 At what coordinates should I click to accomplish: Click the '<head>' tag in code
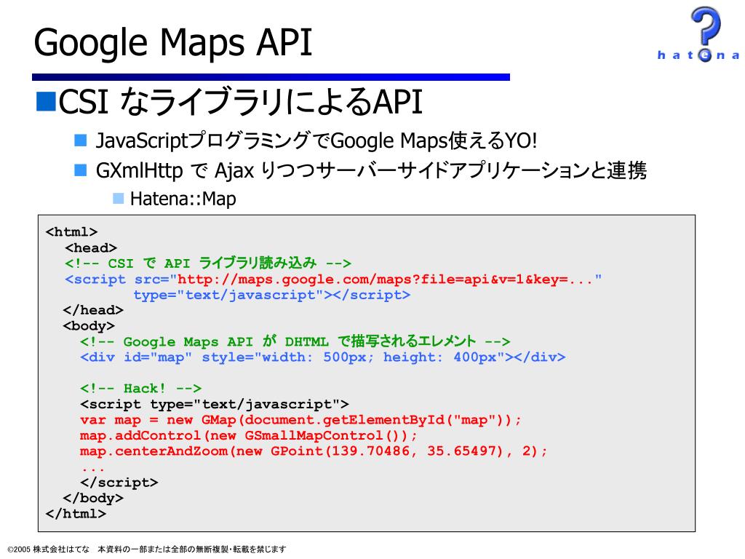(91, 247)
